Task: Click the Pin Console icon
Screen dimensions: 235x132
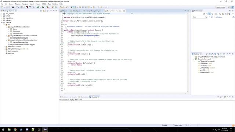Action: 218,97
